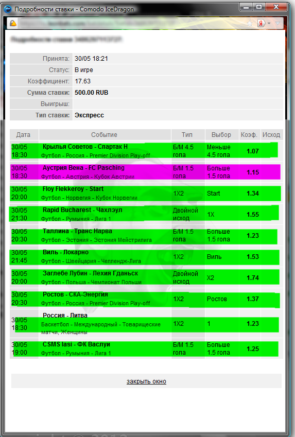This screenshot has height=437, width=295.
Task: Expand the address bar history dropdown
Action: [x=277, y=23]
